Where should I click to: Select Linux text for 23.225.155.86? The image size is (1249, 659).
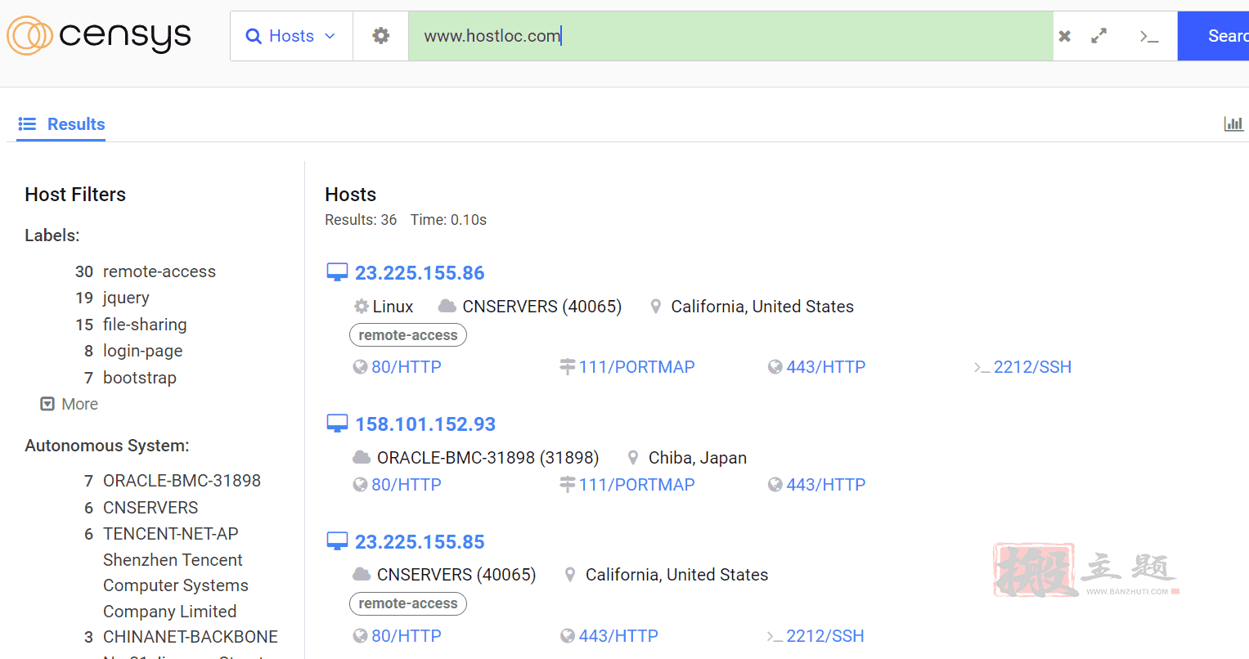(393, 307)
